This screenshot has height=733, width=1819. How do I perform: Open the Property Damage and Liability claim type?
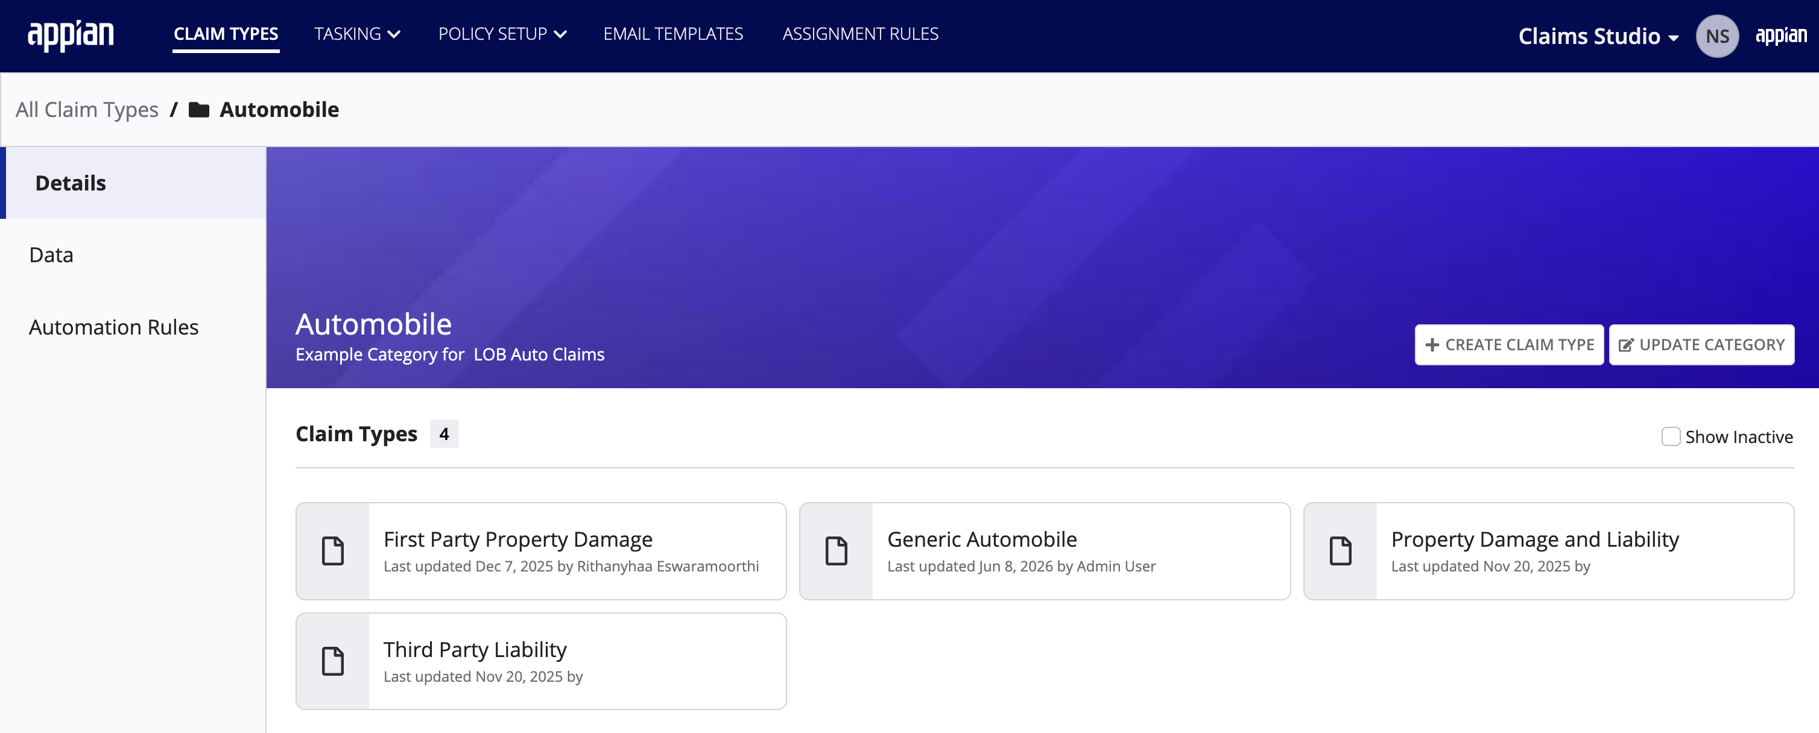(1549, 551)
